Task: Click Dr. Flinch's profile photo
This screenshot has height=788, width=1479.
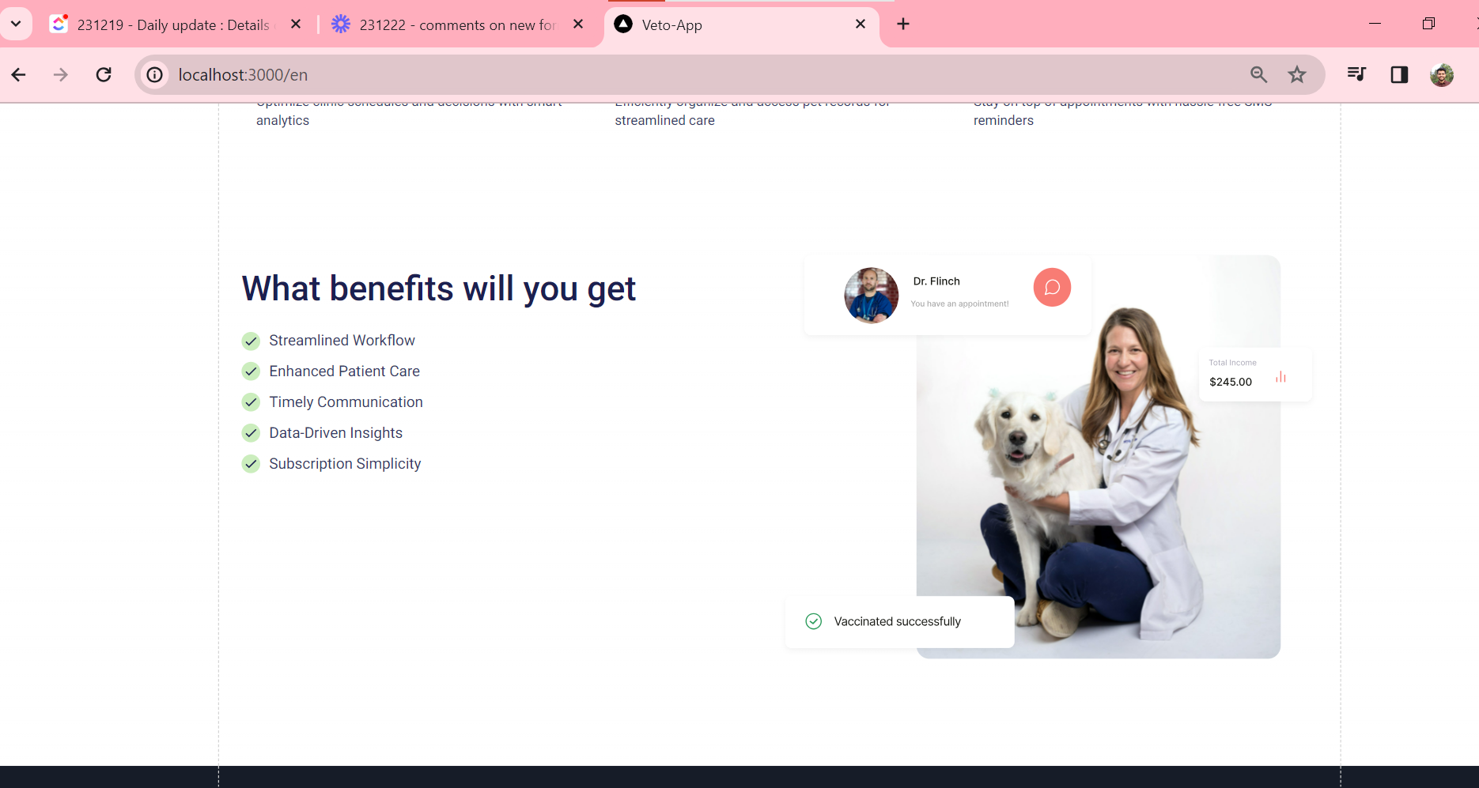Action: 871,296
